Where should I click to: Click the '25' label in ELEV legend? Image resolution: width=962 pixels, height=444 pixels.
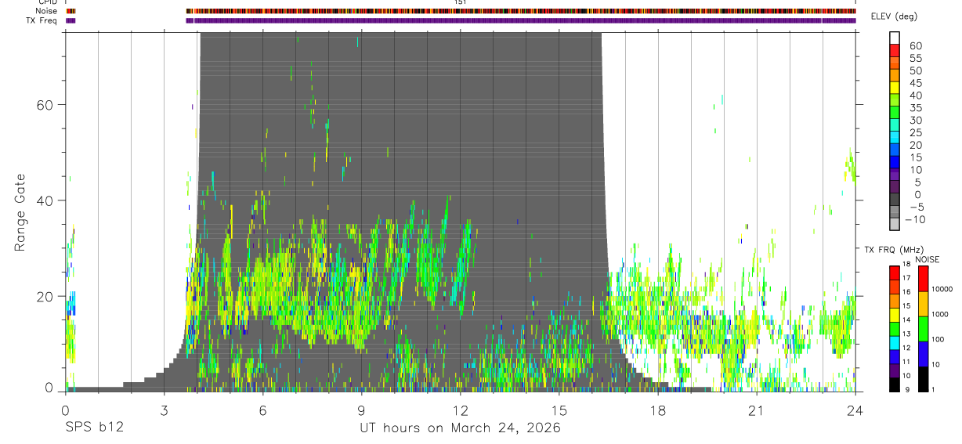click(x=916, y=132)
